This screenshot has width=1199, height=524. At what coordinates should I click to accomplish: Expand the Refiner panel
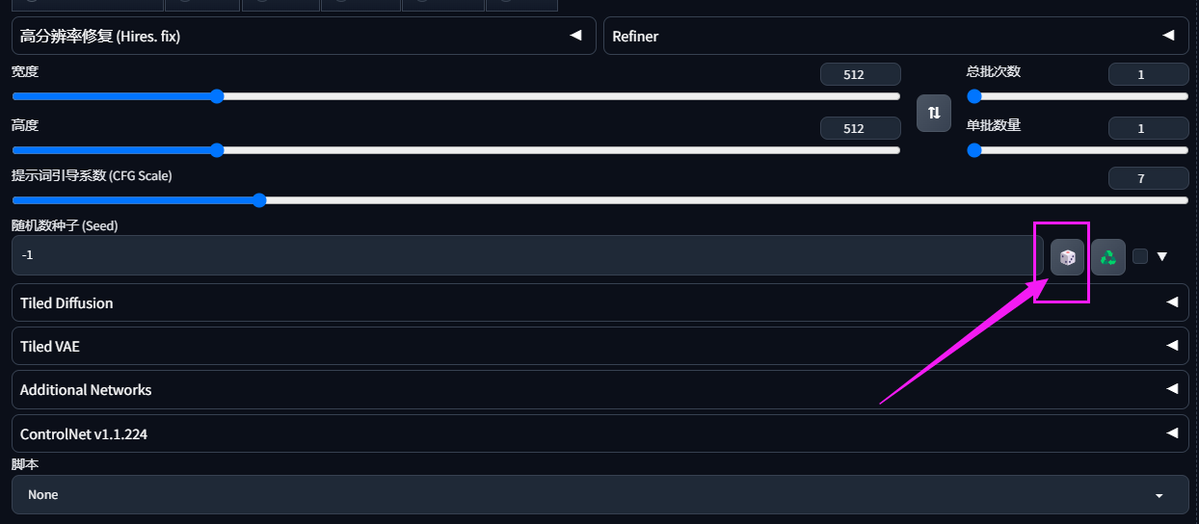(896, 36)
